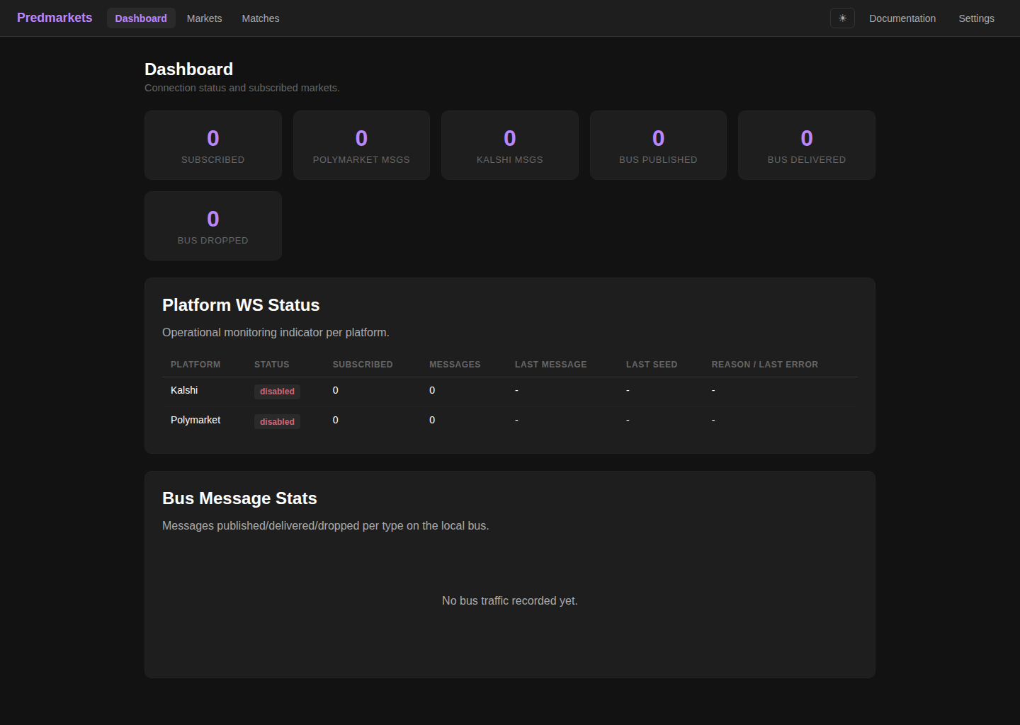The height and width of the screenshot is (725, 1020).
Task: Click the KALSHI MSGS stat card
Action: coord(509,144)
